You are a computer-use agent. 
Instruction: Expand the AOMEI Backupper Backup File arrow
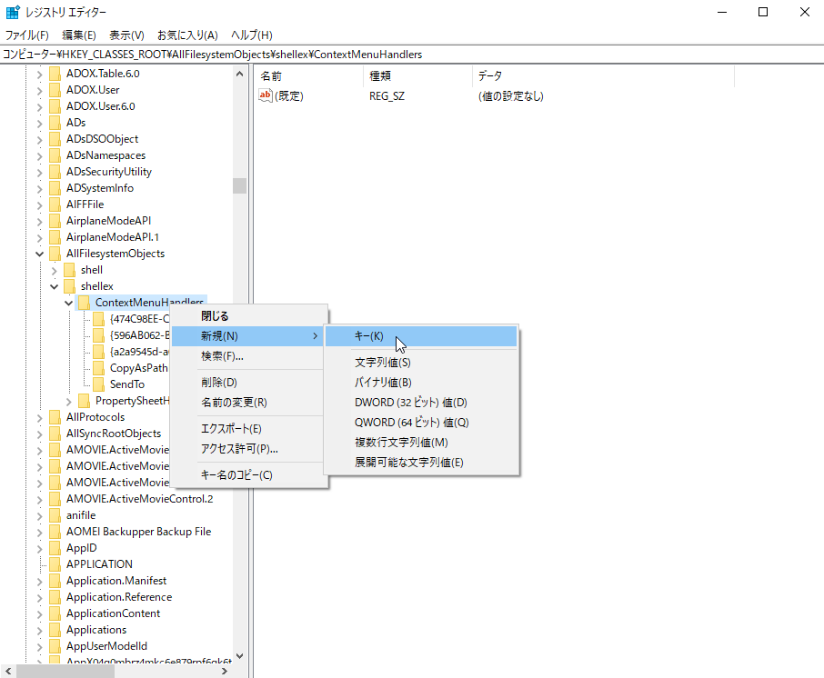coord(39,532)
